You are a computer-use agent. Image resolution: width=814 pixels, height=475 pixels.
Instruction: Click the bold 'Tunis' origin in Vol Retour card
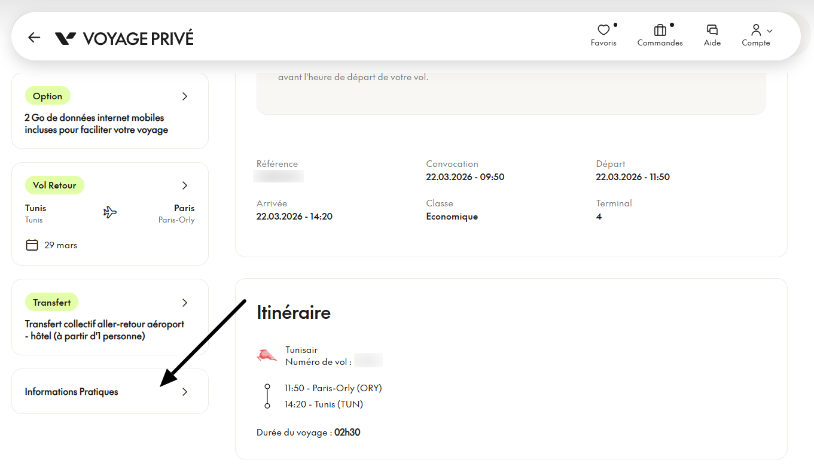coord(35,208)
